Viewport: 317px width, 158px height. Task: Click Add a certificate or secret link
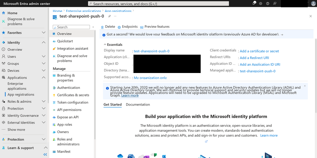point(259,51)
